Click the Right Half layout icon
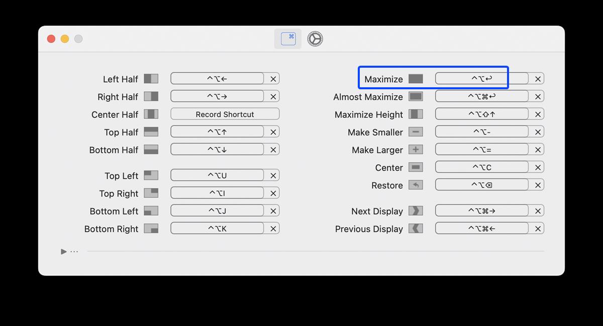This screenshot has height=326, width=603. tap(151, 96)
